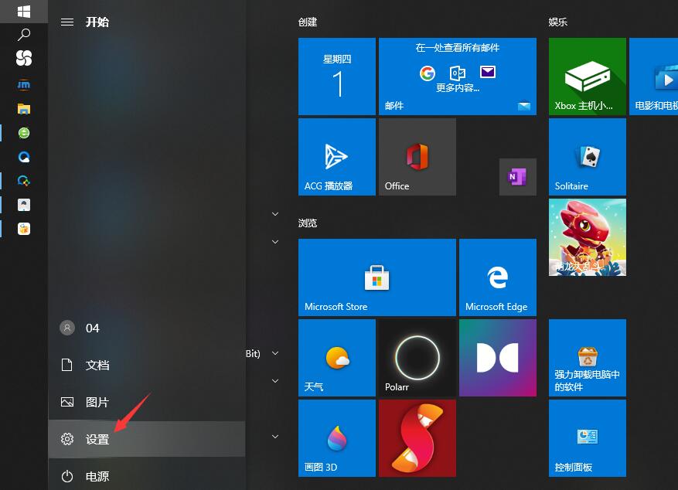This screenshot has width=678, height=490.
Task: Open the red tile with orange S logo
Action: [417, 438]
